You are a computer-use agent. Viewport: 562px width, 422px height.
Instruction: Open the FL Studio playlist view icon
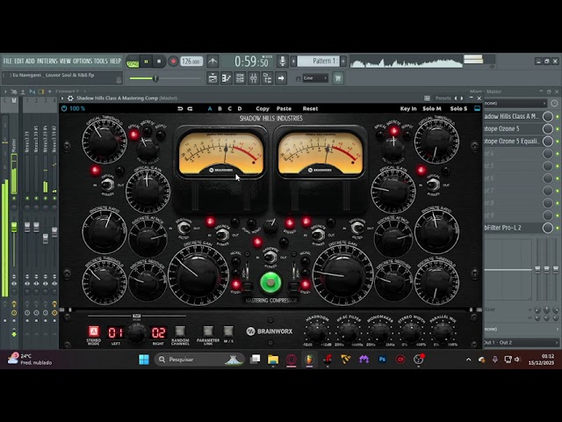click(x=213, y=78)
